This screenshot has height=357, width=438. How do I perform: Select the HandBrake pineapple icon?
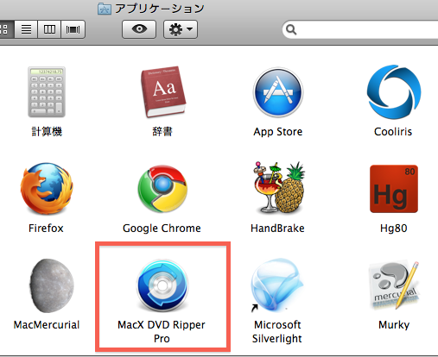279,187
